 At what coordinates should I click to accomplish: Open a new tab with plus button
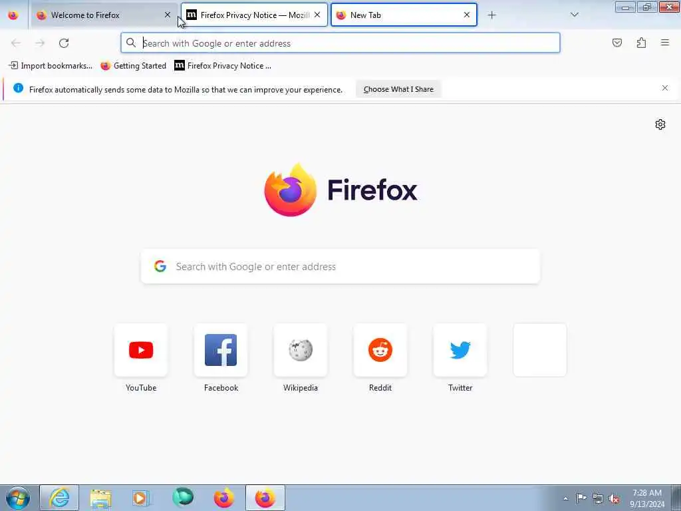491,15
